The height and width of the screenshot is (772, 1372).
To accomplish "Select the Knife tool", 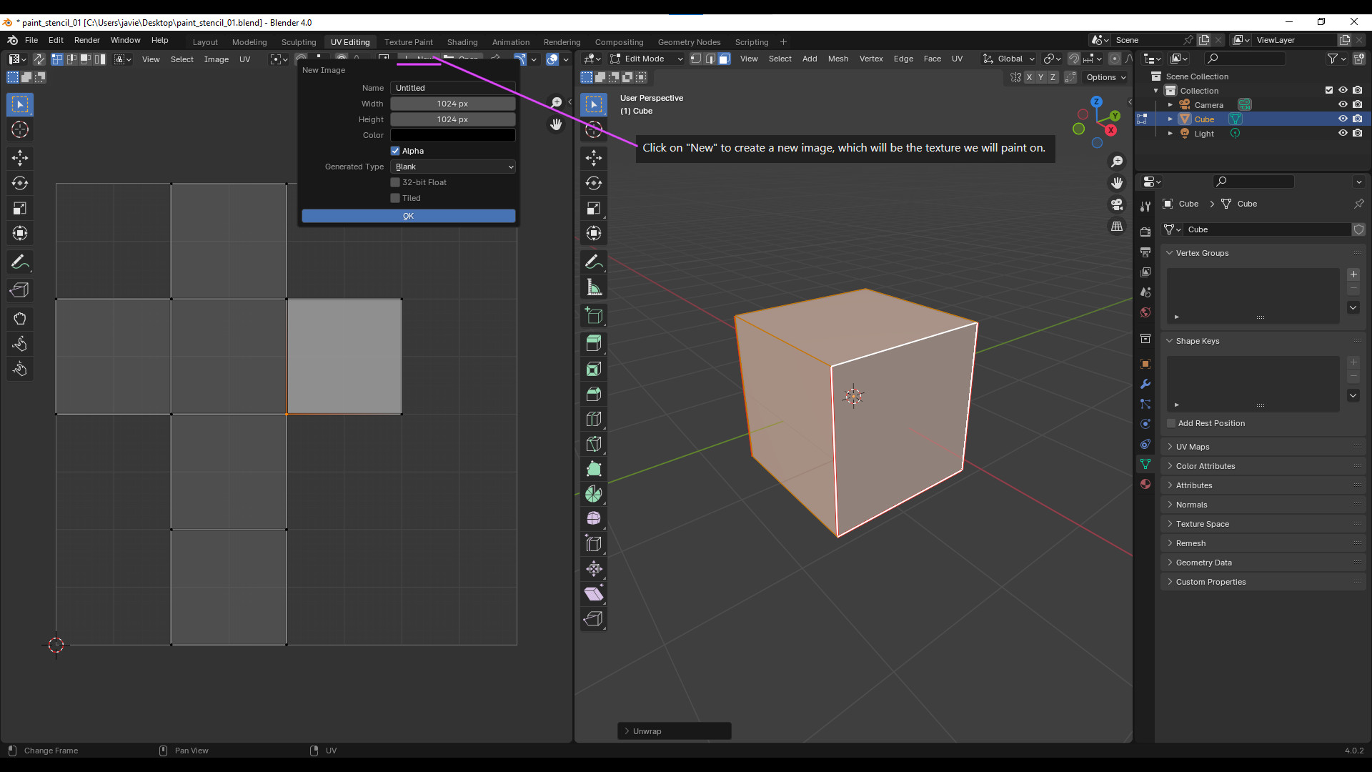I will click(594, 444).
